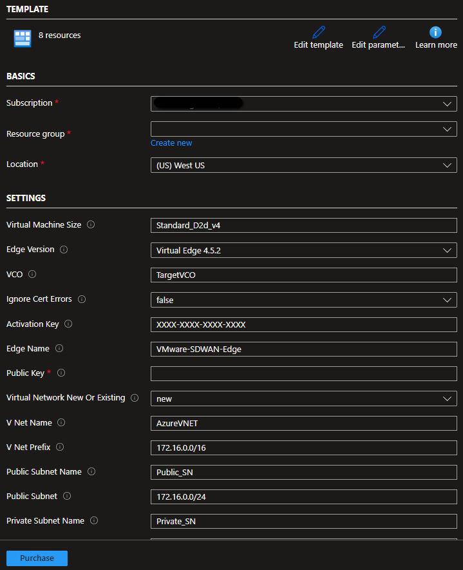Click info icon next to Virtual Machine Size

point(91,225)
